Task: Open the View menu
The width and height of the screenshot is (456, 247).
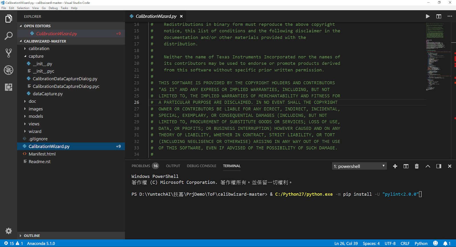Action: pos(36,8)
